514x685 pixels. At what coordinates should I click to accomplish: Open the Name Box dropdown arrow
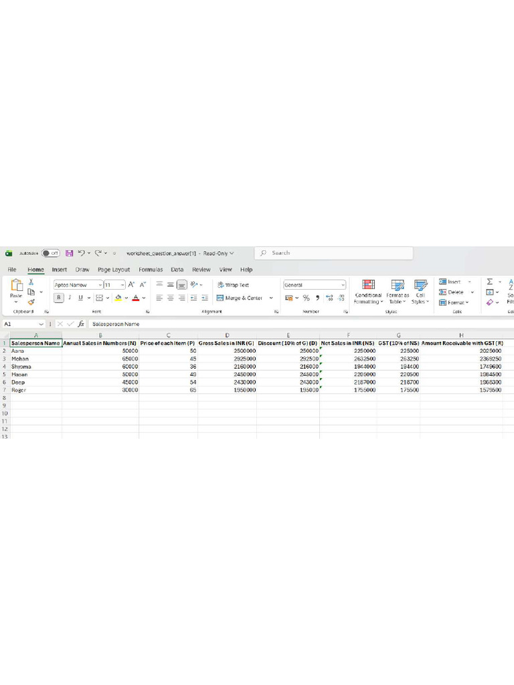(x=41, y=324)
